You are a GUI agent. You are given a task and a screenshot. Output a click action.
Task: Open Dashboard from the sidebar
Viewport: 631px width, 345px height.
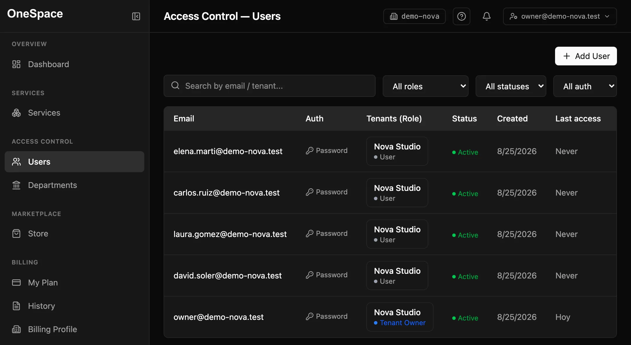click(74, 64)
